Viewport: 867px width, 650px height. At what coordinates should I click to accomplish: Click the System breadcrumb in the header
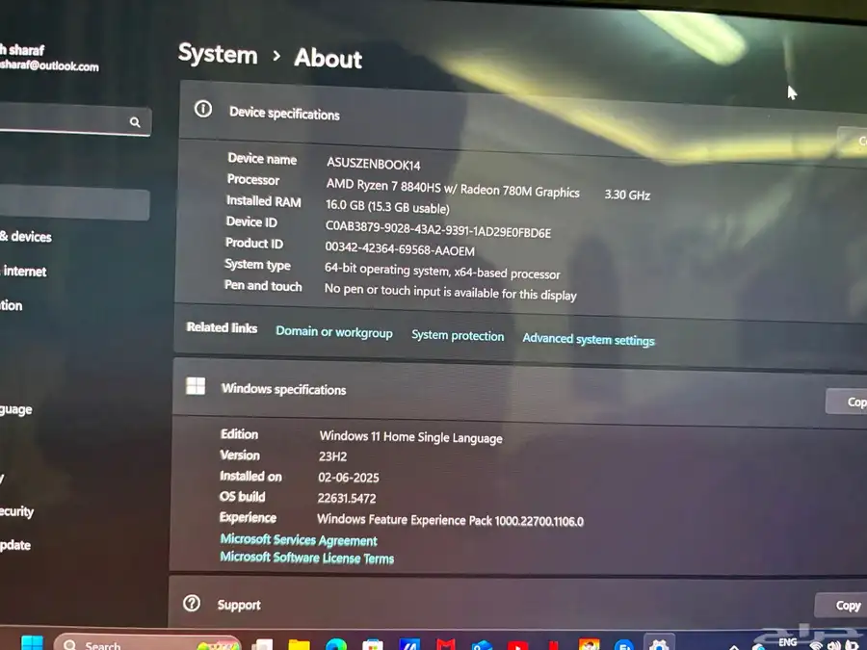coord(218,54)
